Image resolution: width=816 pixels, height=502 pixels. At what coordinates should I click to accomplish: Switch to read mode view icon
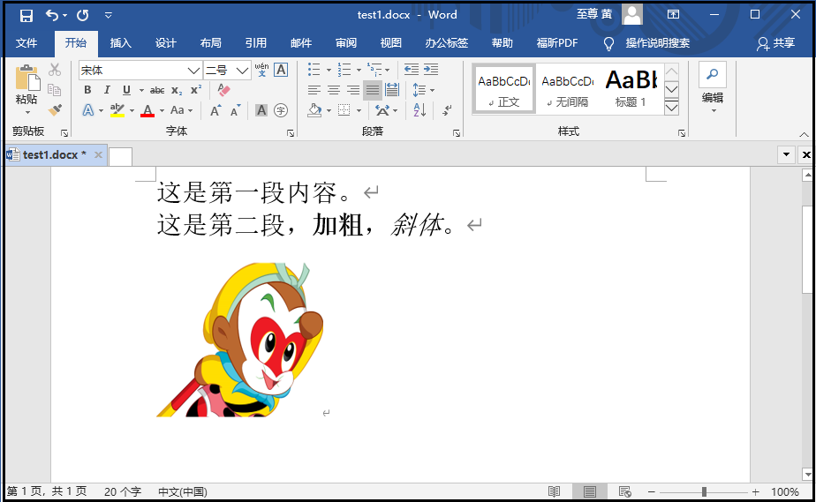(x=555, y=491)
